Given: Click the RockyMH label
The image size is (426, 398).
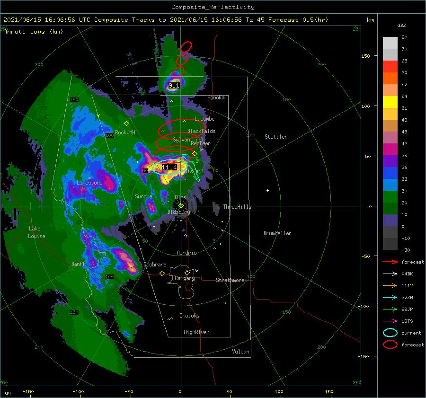Looking at the screenshot, I should coord(125,133).
